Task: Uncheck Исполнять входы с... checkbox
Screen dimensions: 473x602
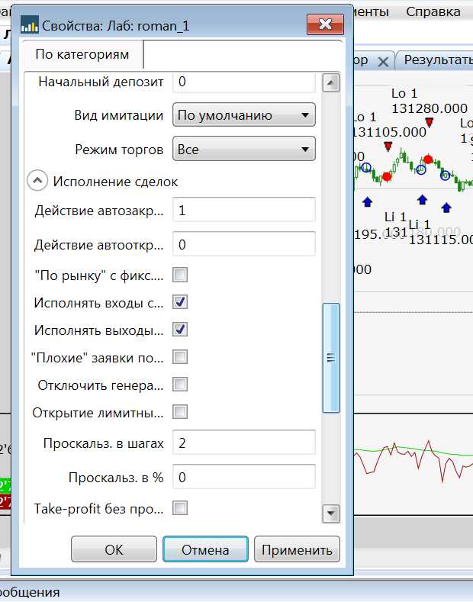Action: (180, 302)
